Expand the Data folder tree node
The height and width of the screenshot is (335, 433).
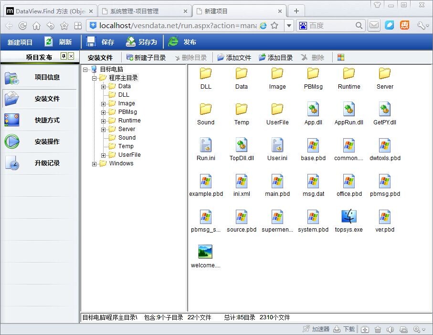(104, 87)
